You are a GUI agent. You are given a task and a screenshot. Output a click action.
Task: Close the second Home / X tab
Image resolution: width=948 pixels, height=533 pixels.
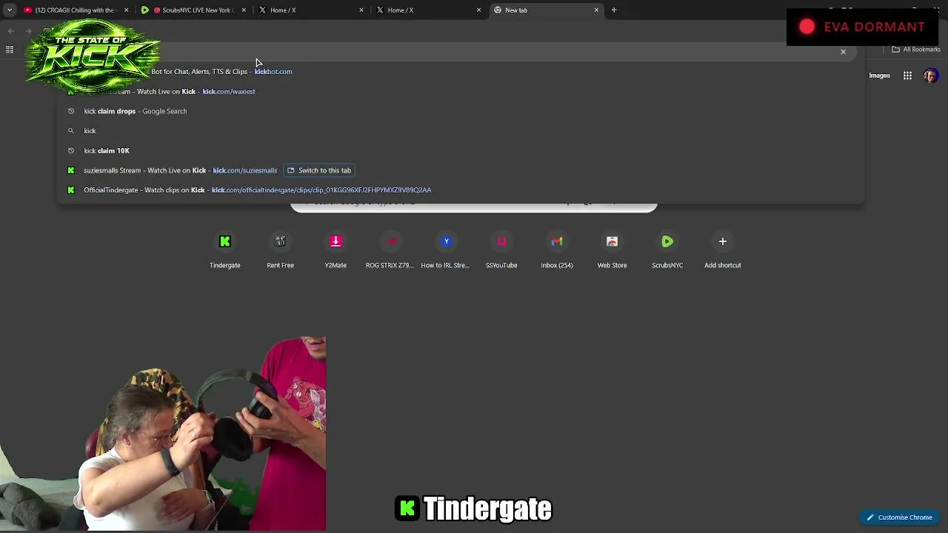[478, 10]
